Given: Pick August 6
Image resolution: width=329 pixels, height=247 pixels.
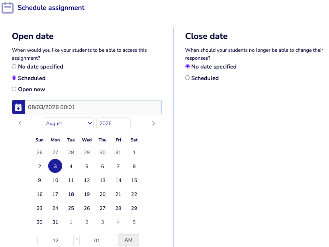Looking at the screenshot, I should coord(103,167).
